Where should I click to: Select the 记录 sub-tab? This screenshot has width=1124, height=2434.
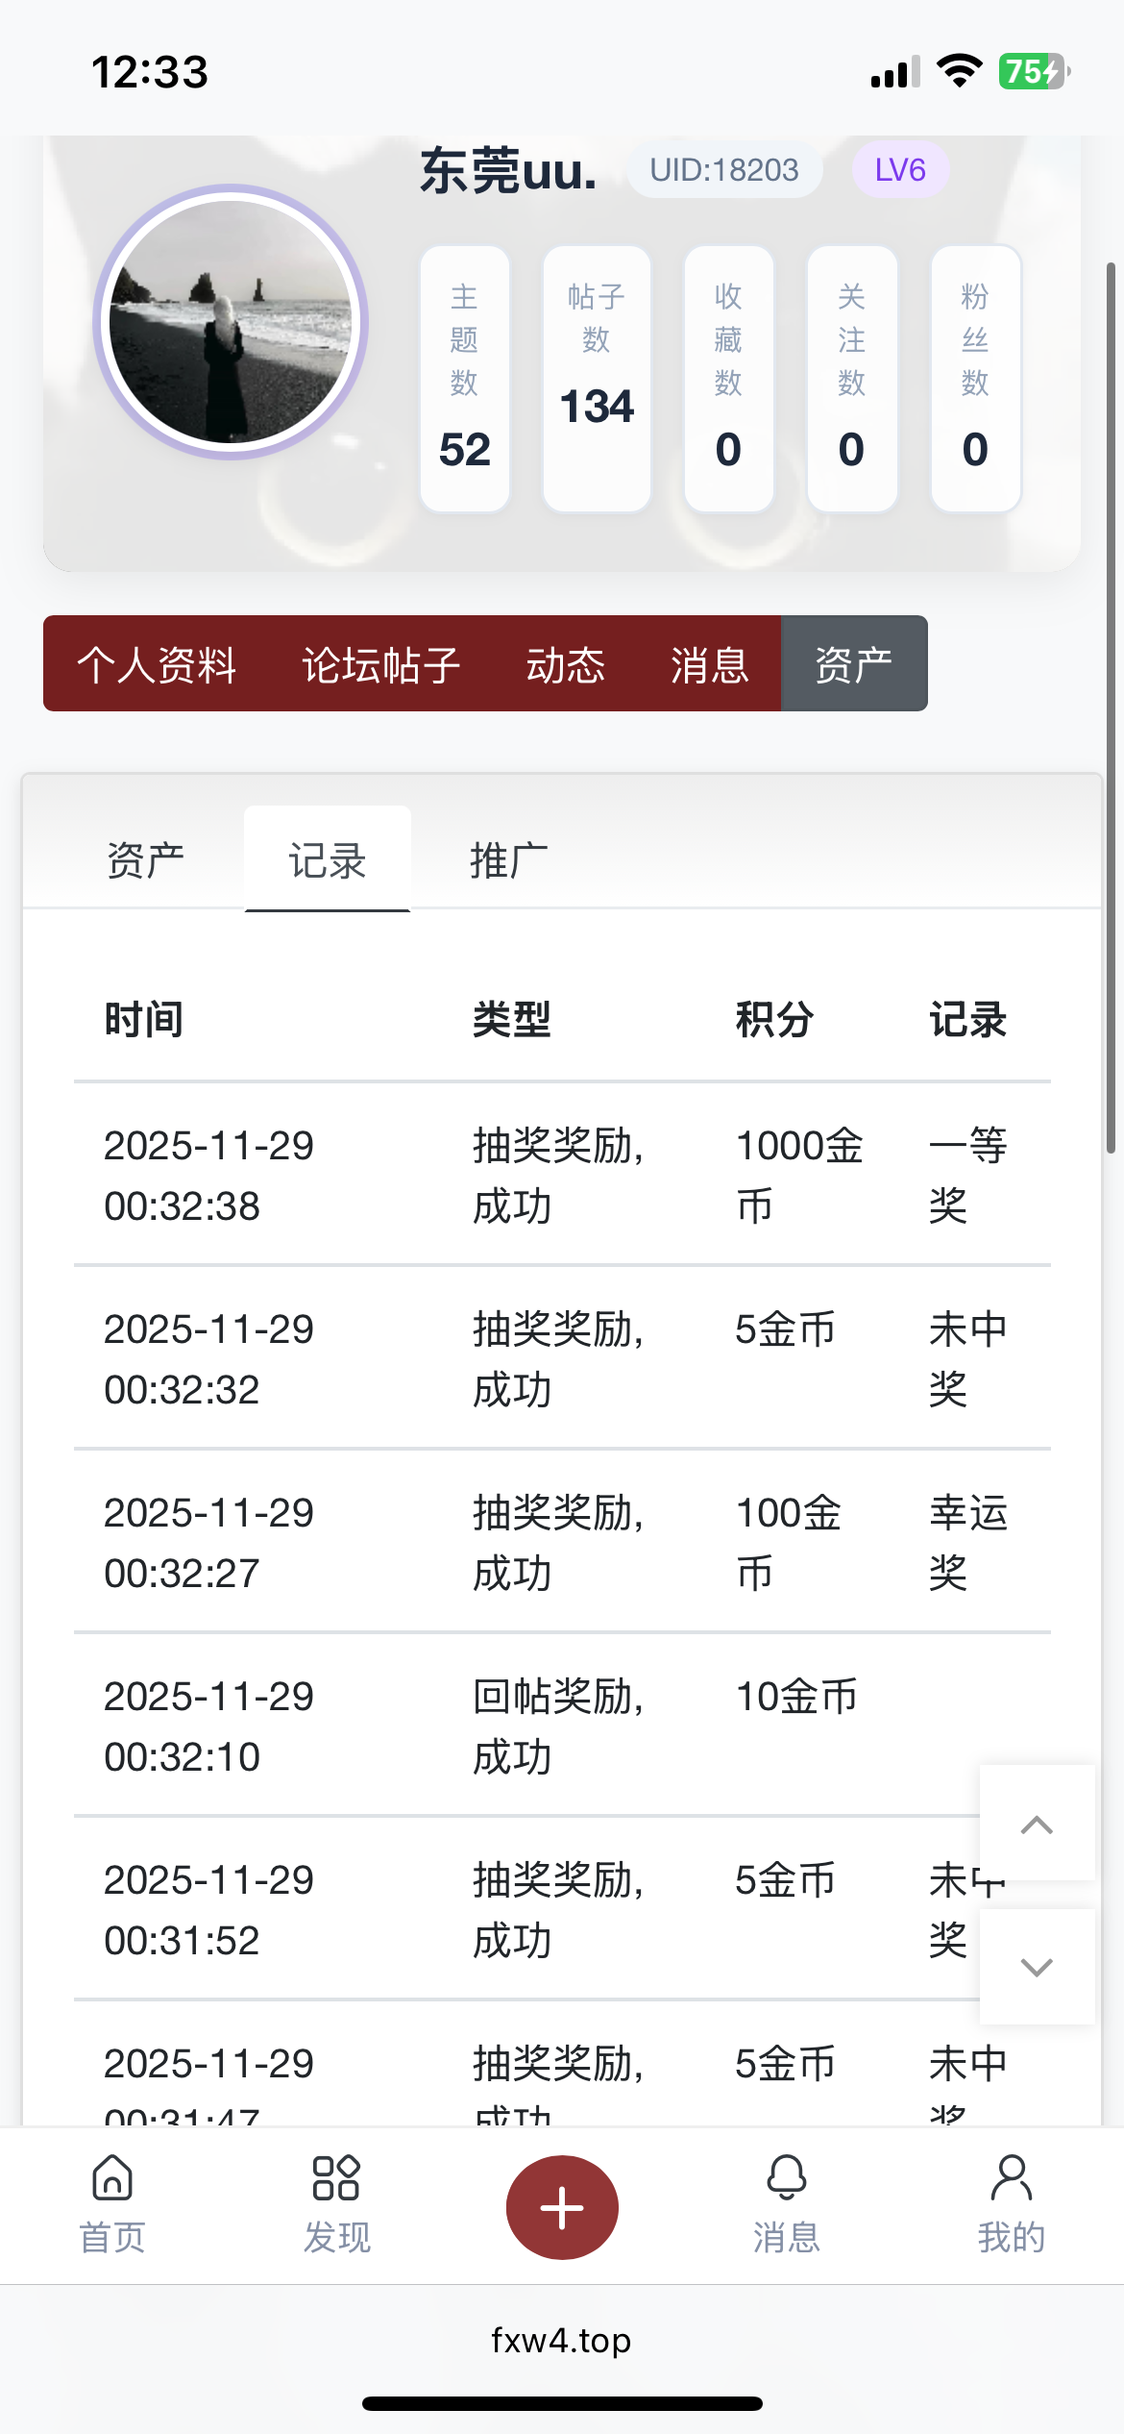coord(328,859)
